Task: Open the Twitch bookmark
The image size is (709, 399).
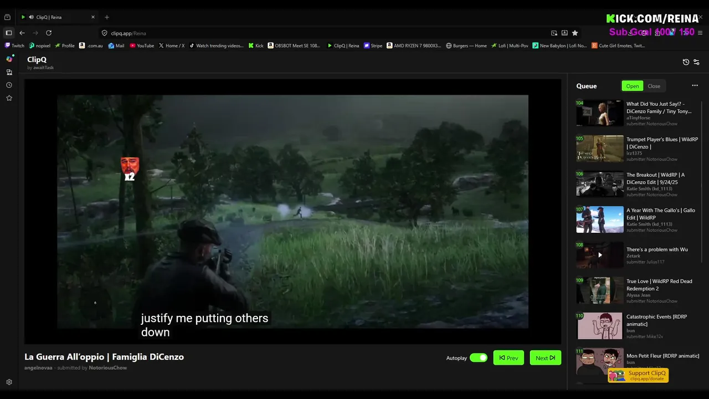Action: point(14,45)
